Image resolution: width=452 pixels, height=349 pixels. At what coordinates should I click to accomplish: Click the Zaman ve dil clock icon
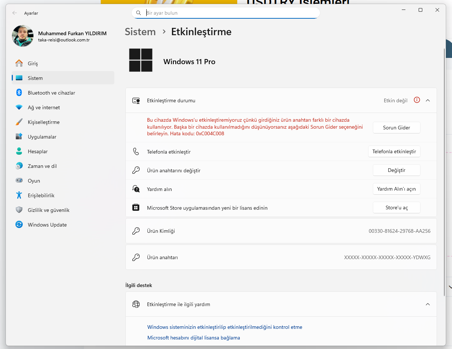(19, 166)
